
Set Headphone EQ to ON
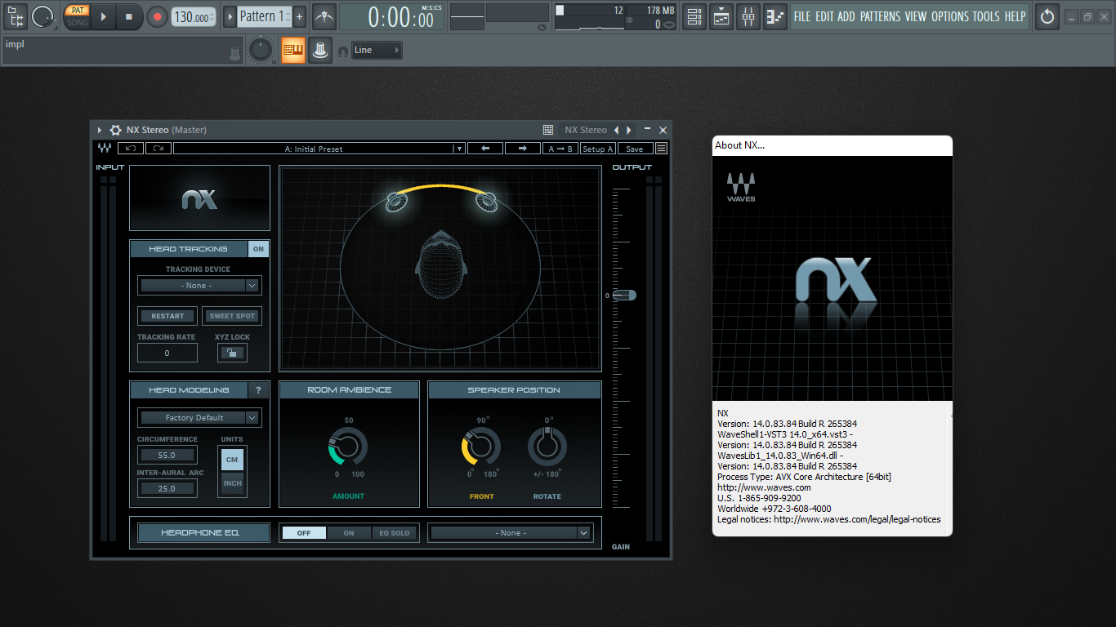[x=349, y=533]
